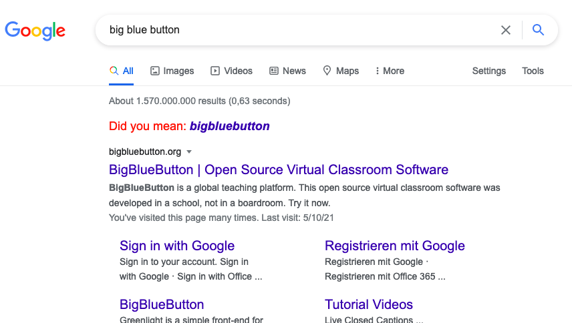Image resolution: width=572 pixels, height=323 pixels.
Task: Clear the search box with the X icon
Action: [506, 30]
